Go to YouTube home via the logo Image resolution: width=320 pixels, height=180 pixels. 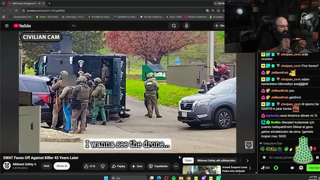click(22, 26)
